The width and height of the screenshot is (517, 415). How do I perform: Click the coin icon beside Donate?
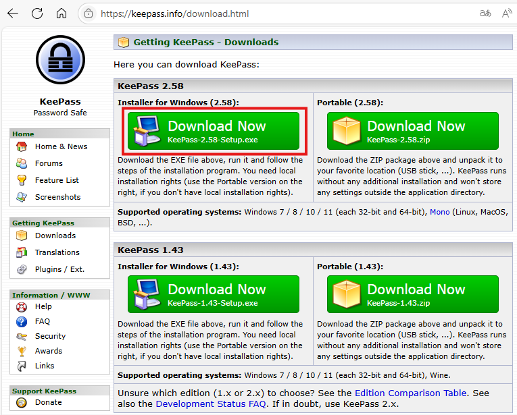[x=22, y=402]
